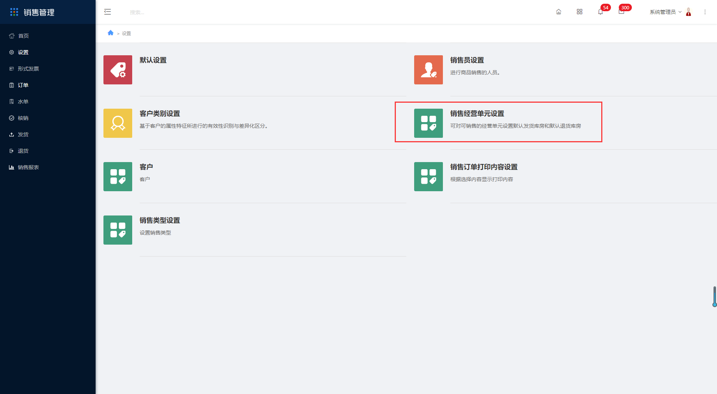This screenshot has height=394, width=717.
Task: Click the blue scrollbar handle at right edge
Action: click(x=714, y=297)
